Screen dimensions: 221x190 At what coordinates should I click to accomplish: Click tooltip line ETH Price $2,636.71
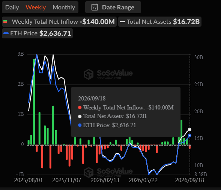107,125
